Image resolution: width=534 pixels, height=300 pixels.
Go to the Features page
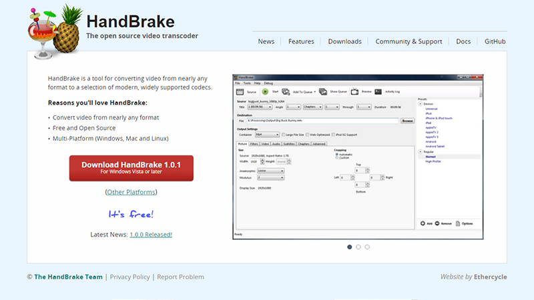tap(301, 41)
